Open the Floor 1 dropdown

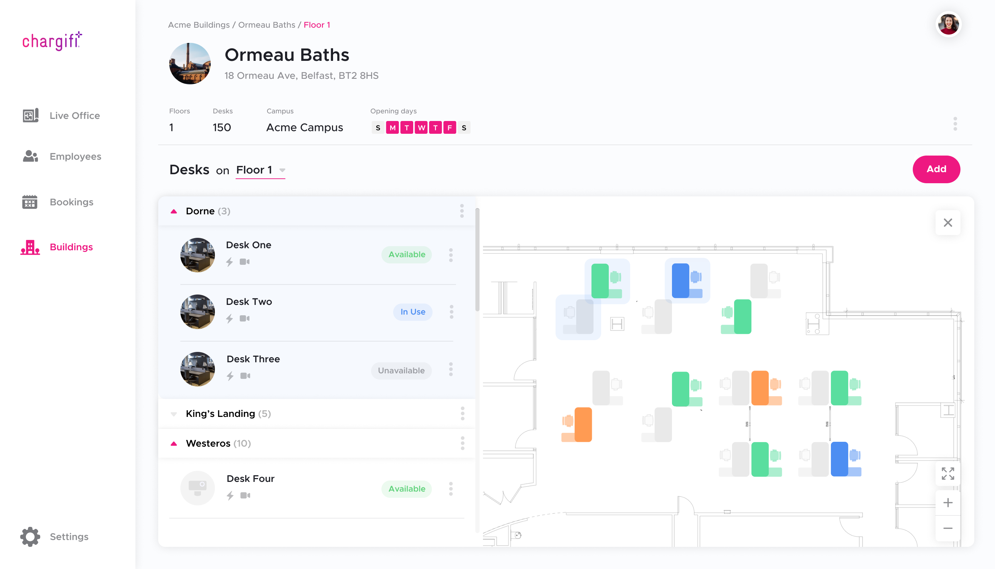(x=260, y=170)
